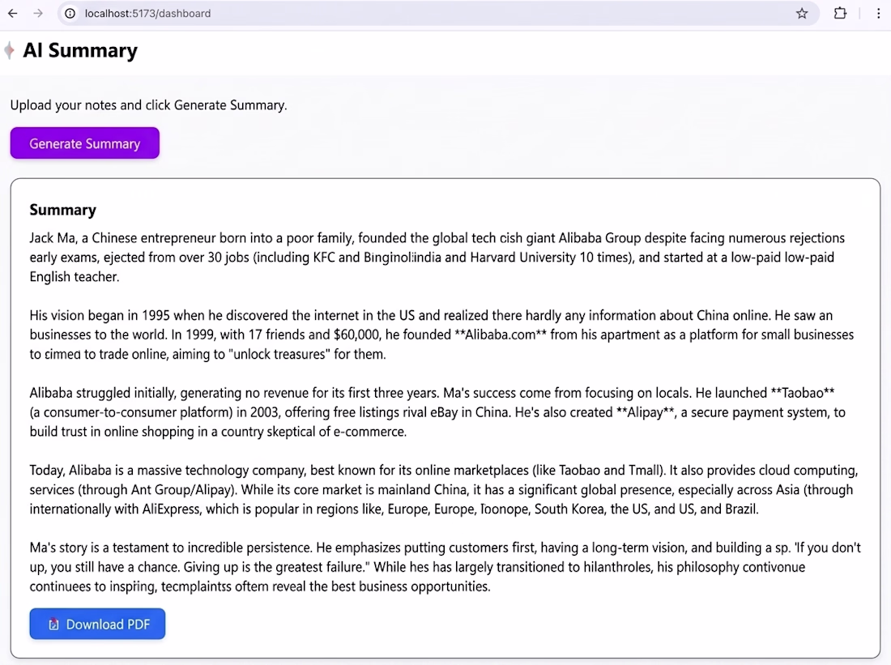Click the sparkle icon beside AI Summary
891x665 pixels.
9,50
